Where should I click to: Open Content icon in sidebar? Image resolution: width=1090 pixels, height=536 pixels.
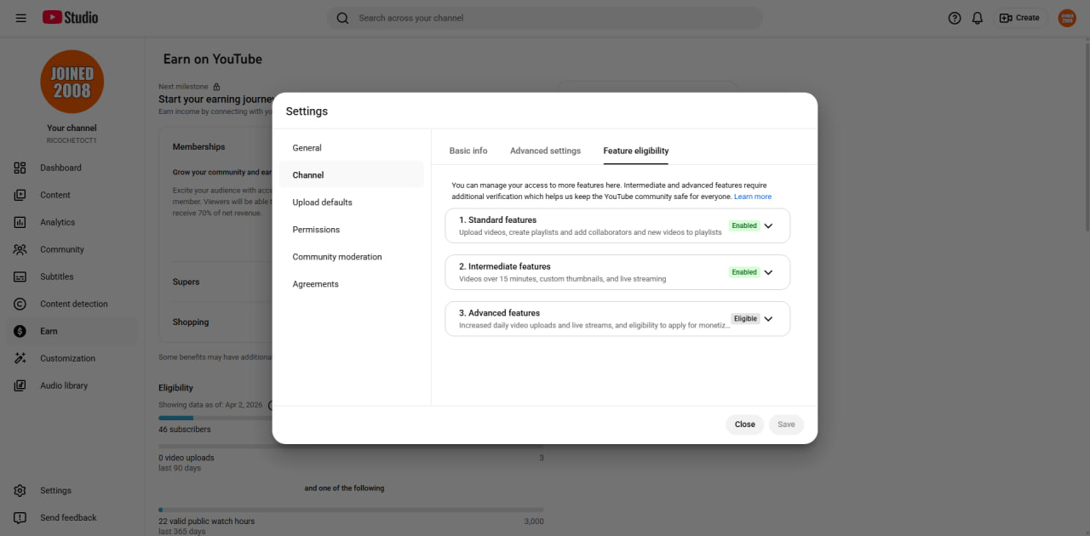click(20, 195)
